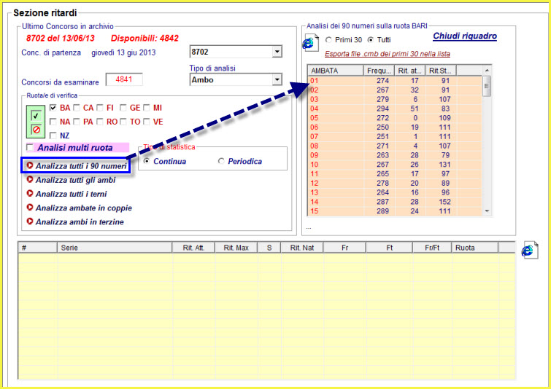Image resolution: width=551 pixels, height=389 pixels.
Task: Sort by the AMBATA column header
Action: coord(335,71)
